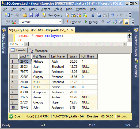140x129 pixels.
Task: Click the Salary column header
Action: (74, 56)
